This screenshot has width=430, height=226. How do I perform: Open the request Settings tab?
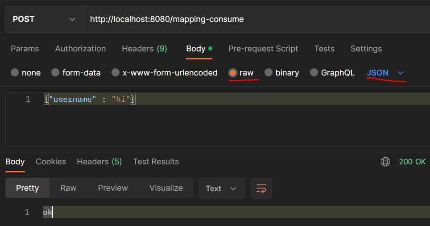pyautogui.click(x=366, y=49)
